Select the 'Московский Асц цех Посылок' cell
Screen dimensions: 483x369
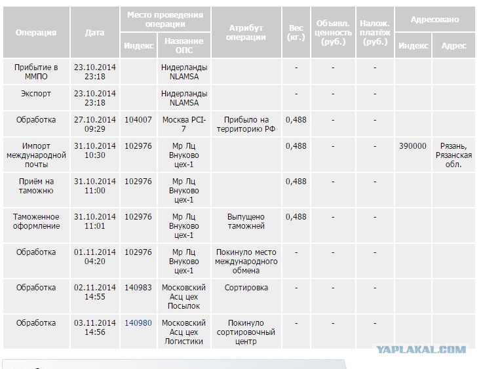click(184, 297)
